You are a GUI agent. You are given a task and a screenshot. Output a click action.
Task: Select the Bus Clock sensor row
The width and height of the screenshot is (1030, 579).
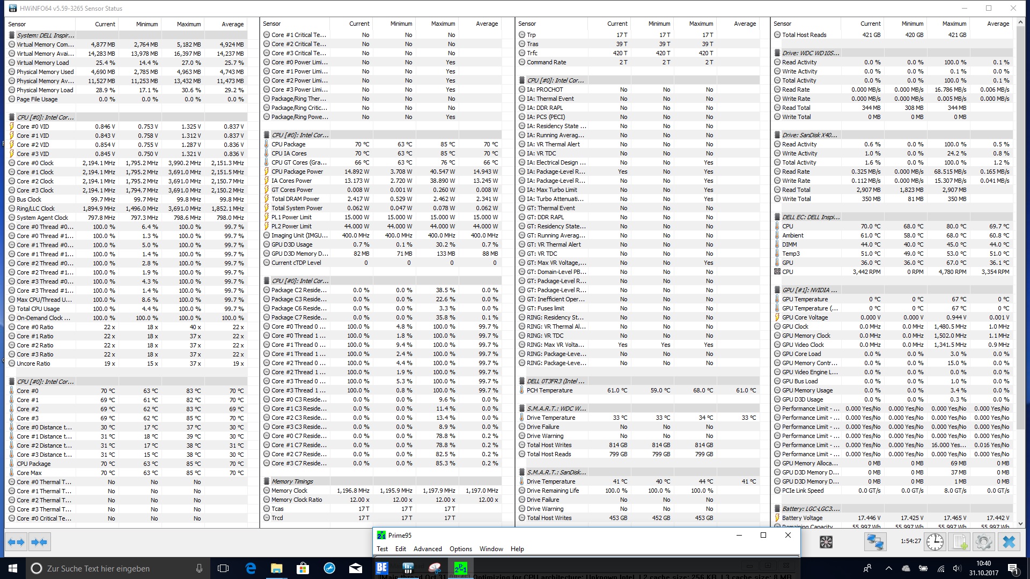click(x=127, y=199)
